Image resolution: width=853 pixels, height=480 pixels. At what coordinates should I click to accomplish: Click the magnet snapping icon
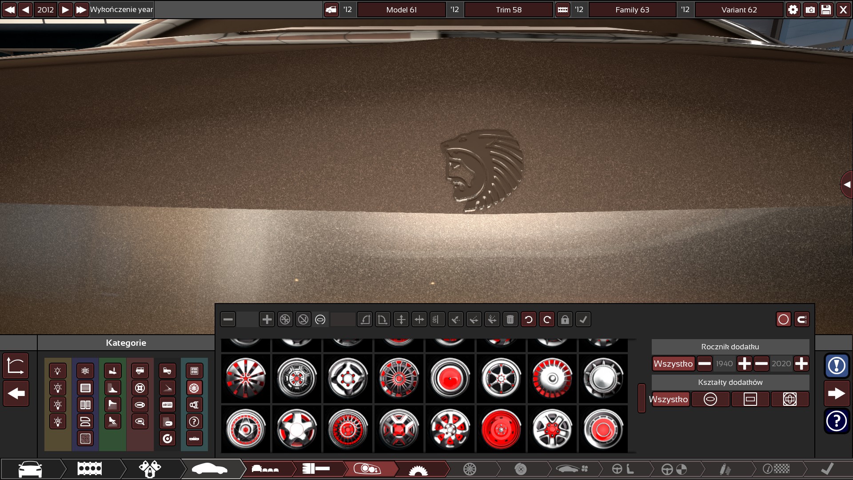(x=801, y=320)
